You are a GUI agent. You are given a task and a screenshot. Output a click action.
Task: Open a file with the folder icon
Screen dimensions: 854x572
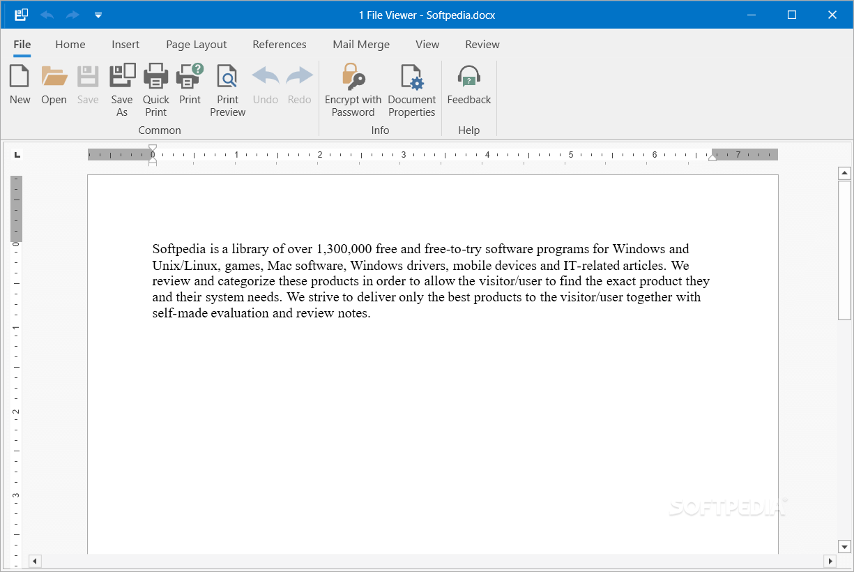(x=54, y=85)
